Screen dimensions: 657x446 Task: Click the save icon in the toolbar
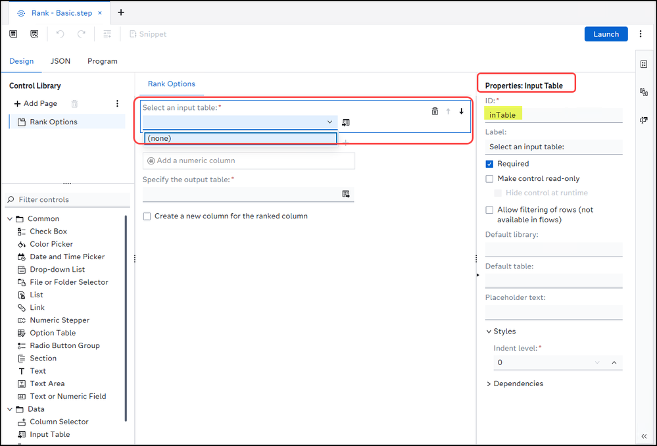pyautogui.click(x=13, y=34)
